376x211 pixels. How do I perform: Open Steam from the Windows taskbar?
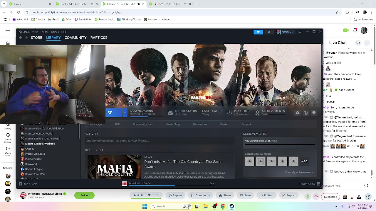coord(231,206)
